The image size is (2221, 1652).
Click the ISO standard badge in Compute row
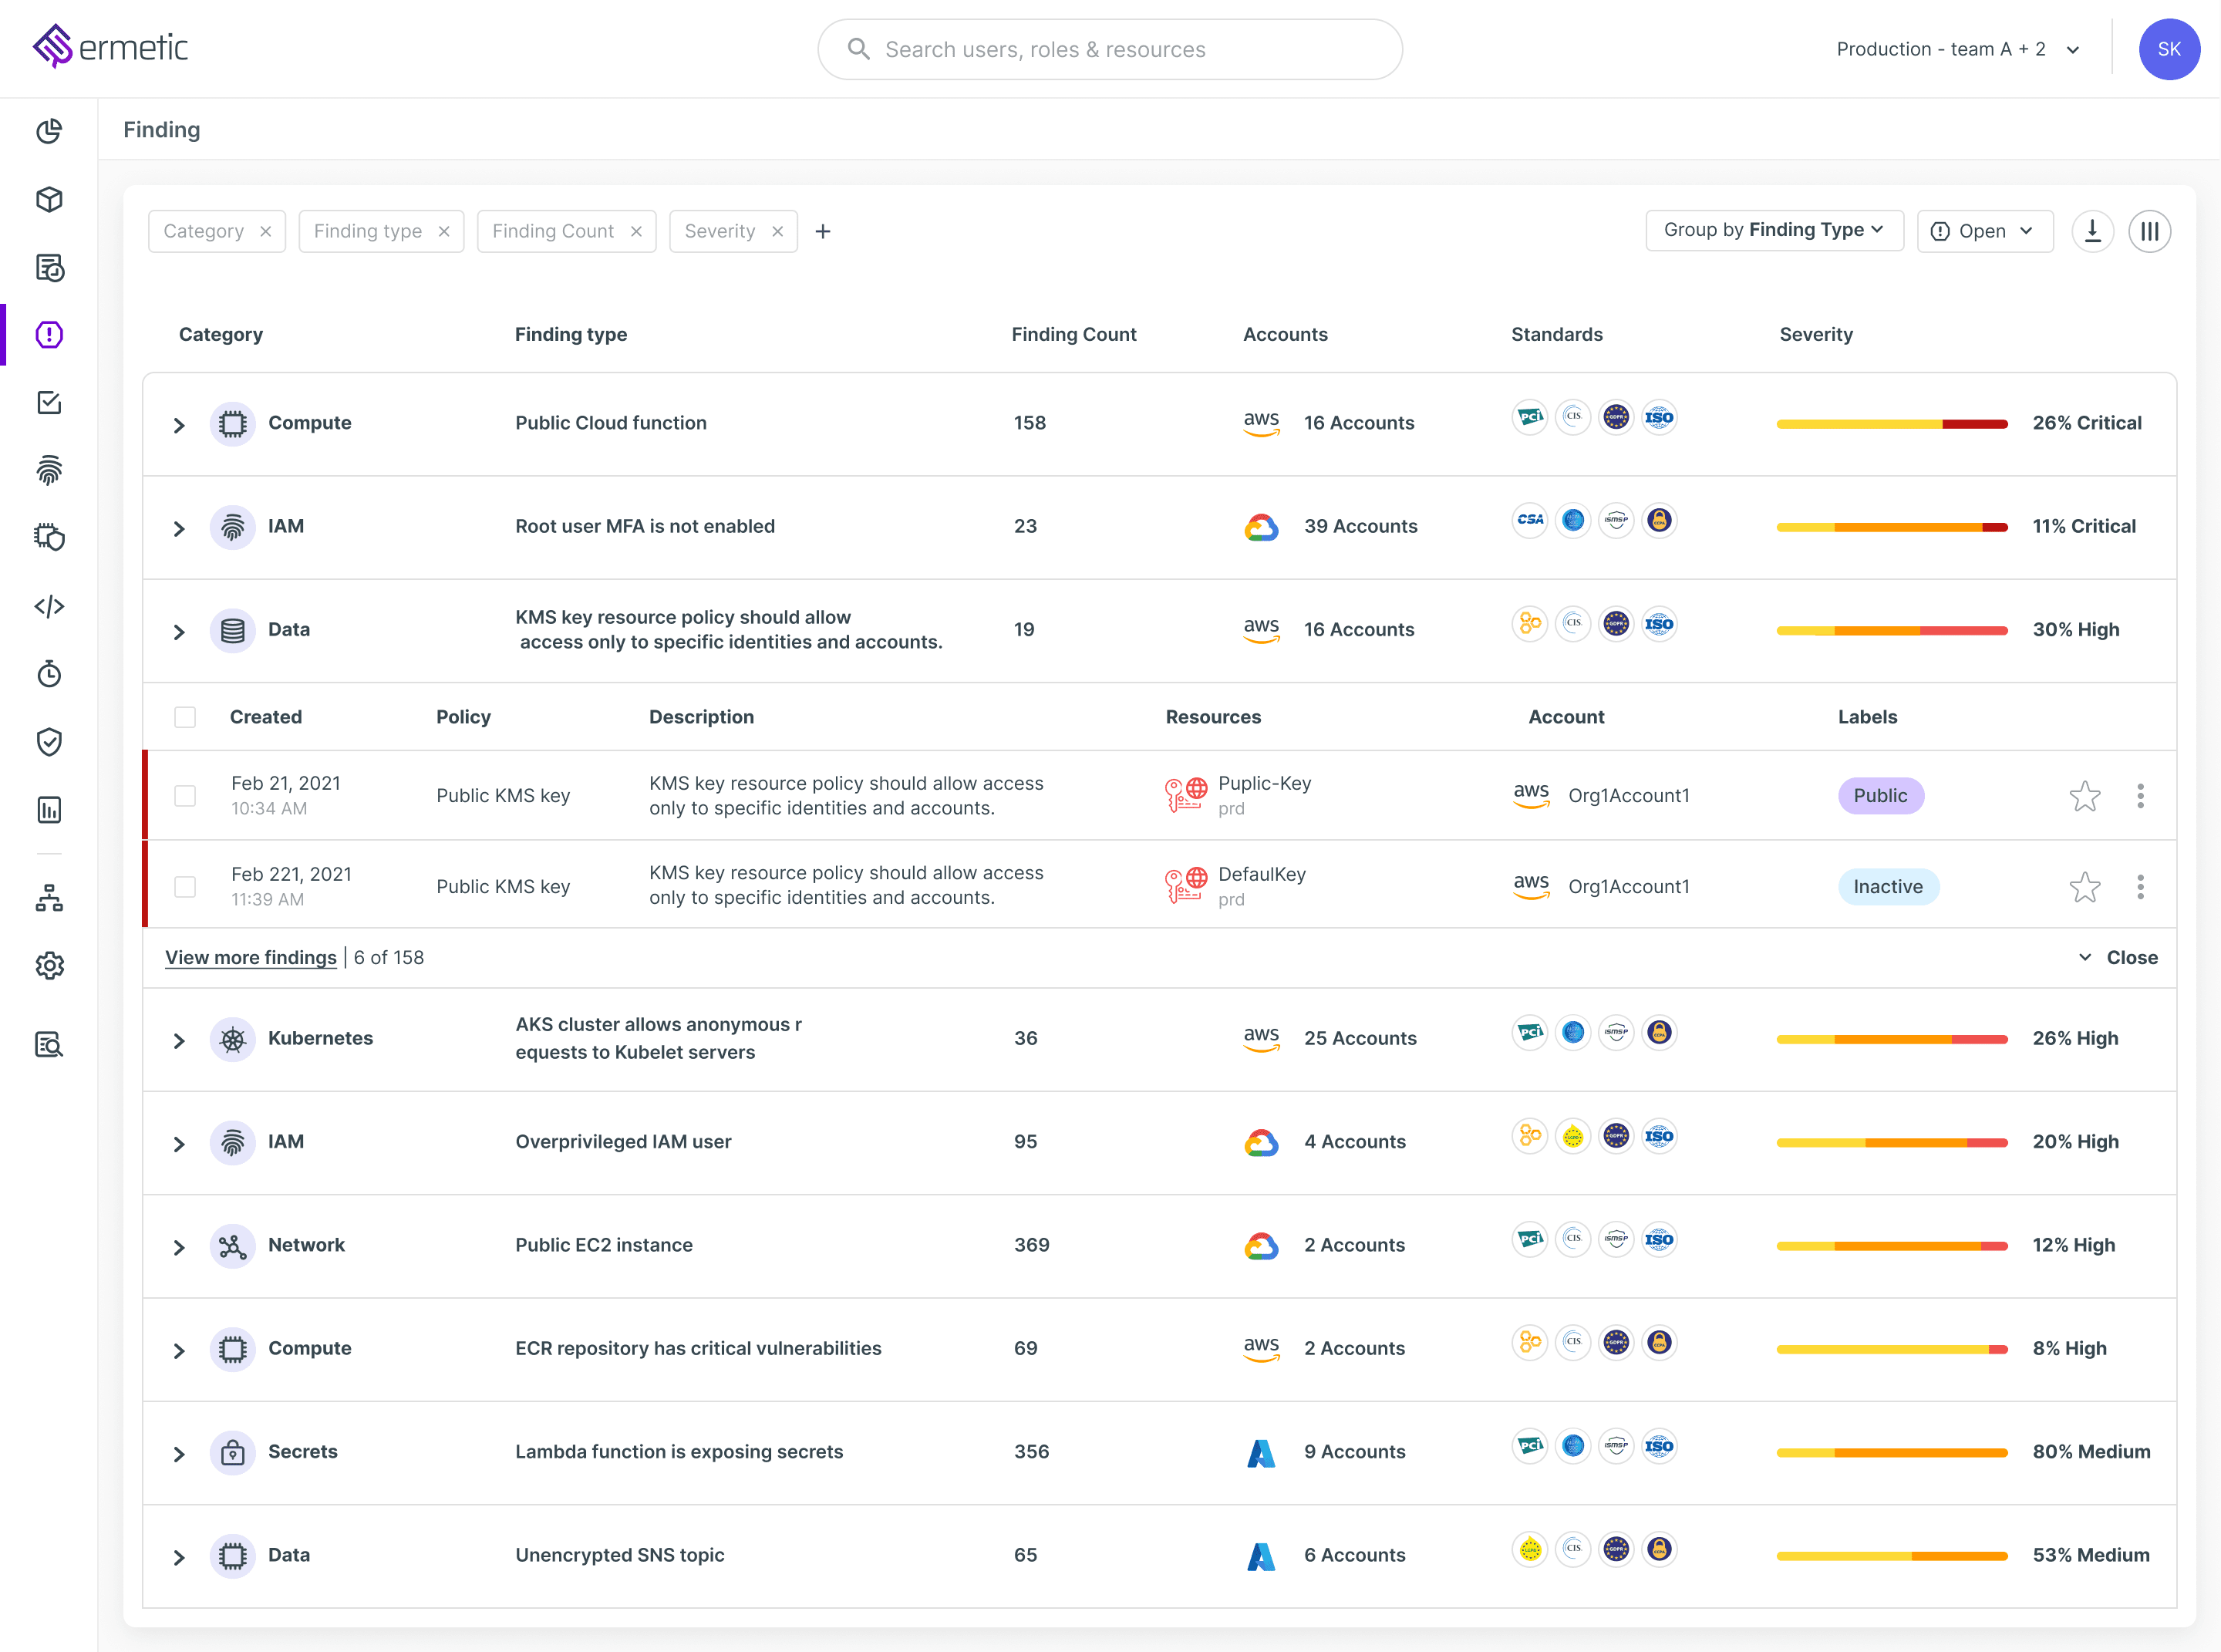tap(1659, 417)
